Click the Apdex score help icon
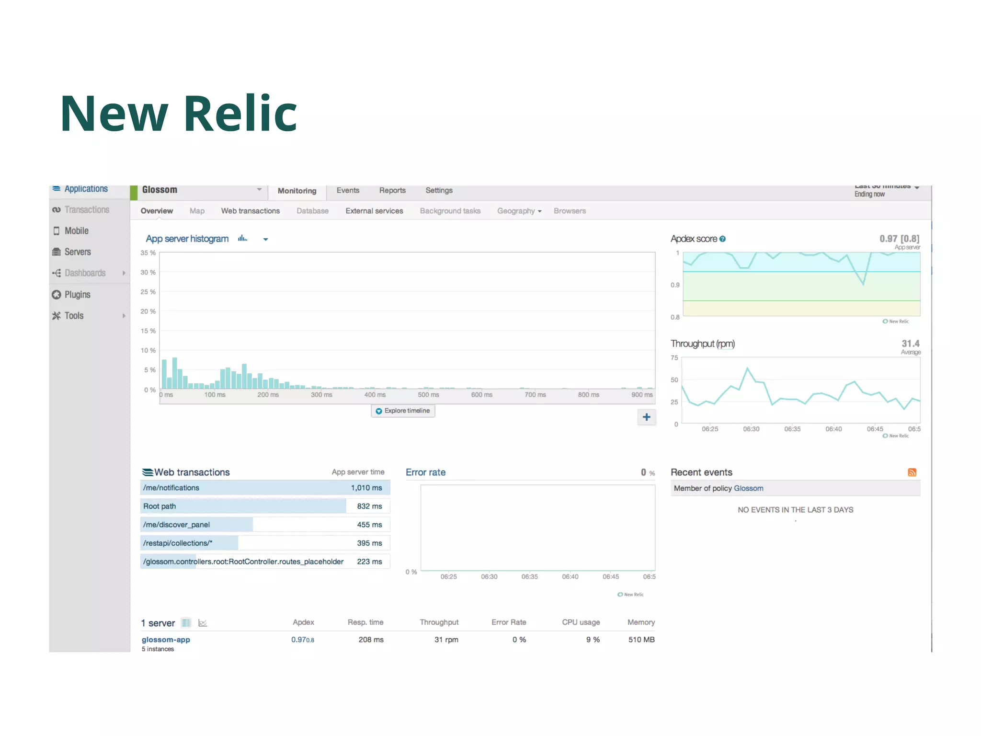 pos(723,239)
